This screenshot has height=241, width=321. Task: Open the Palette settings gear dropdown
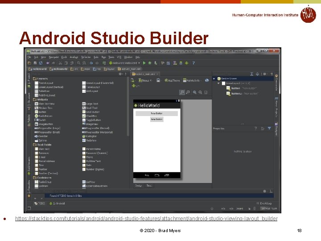click(120, 74)
